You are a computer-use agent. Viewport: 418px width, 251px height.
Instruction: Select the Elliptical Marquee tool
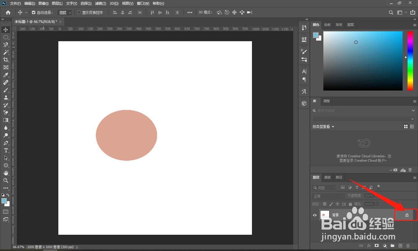pyautogui.click(x=6, y=37)
